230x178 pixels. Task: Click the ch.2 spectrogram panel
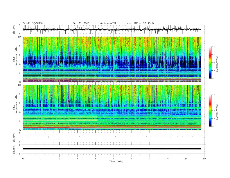click(x=112, y=108)
